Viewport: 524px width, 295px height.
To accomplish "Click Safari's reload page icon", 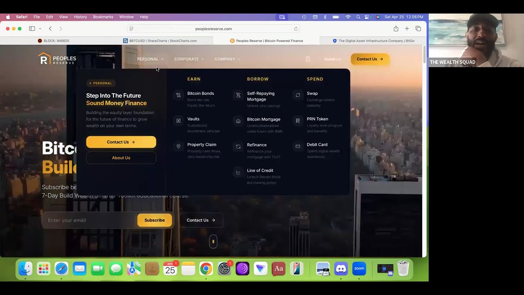I will 296,29.
